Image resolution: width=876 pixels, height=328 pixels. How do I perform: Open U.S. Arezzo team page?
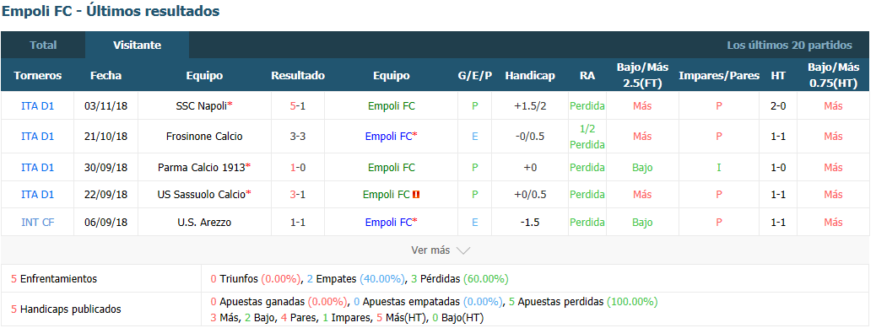click(x=204, y=222)
